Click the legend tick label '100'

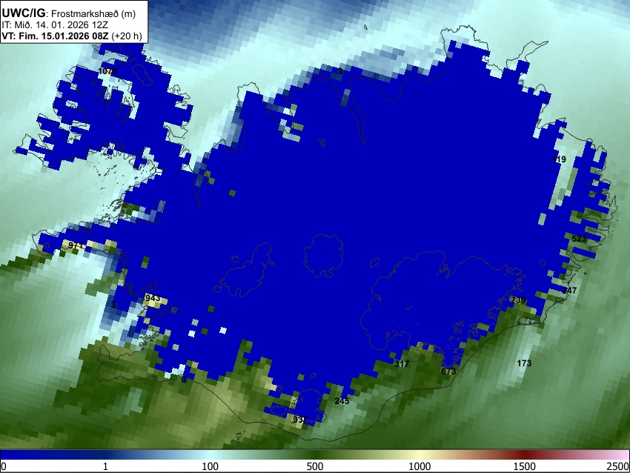click(210, 466)
